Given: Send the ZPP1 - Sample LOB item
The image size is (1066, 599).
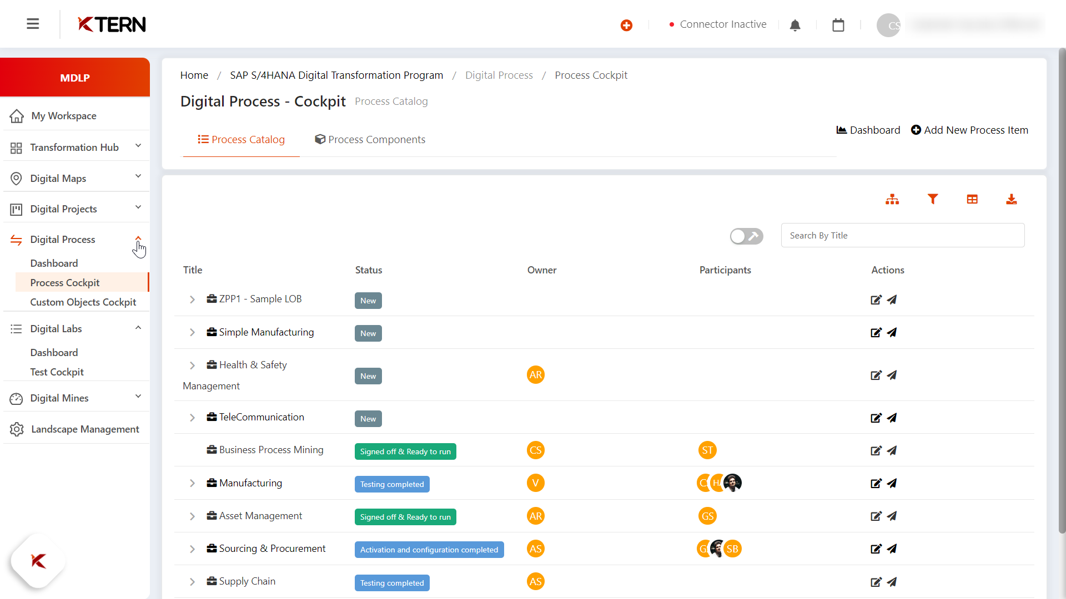Looking at the screenshot, I should coord(892,299).
